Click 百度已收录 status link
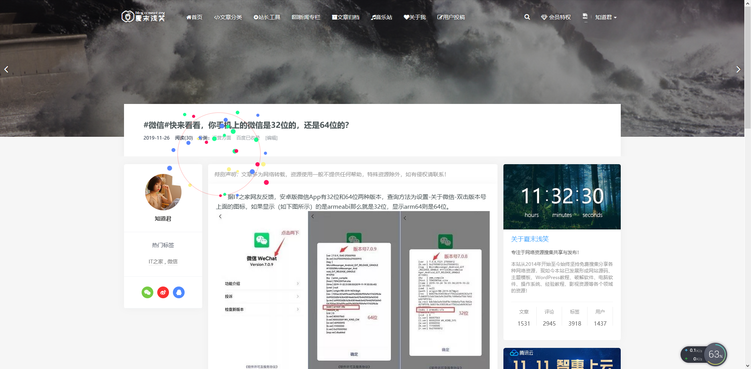The height and width of the screenshot is (369, 751). pyautogui.click(x=248, y=138)
